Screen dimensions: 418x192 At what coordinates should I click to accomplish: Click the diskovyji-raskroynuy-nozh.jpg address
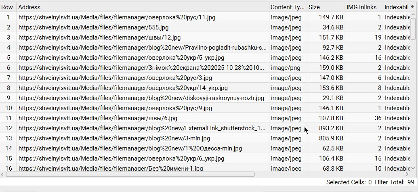(x=141, y=98)
